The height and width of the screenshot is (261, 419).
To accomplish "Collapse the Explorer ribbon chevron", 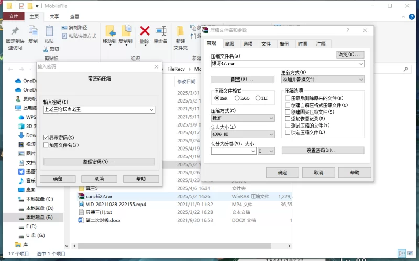I will pos(403,17).
